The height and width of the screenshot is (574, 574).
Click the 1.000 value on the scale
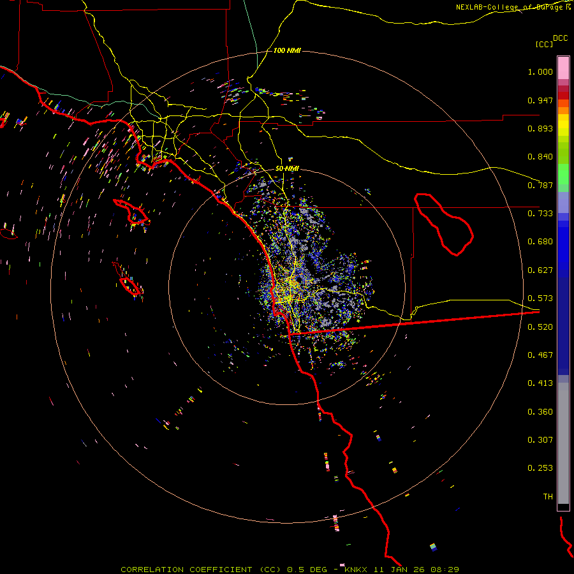pos(540,71)
